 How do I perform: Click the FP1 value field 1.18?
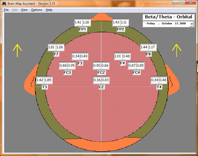pyautogui.click(x=86, y=22)
